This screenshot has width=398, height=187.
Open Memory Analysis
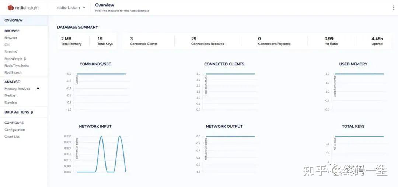pos(17,89)
